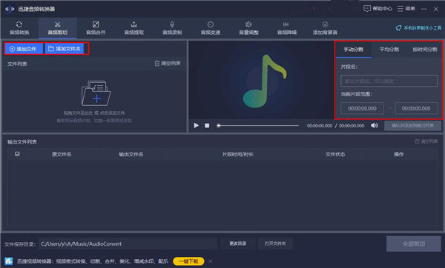Click the playback progress slider

tap(257, 125)
